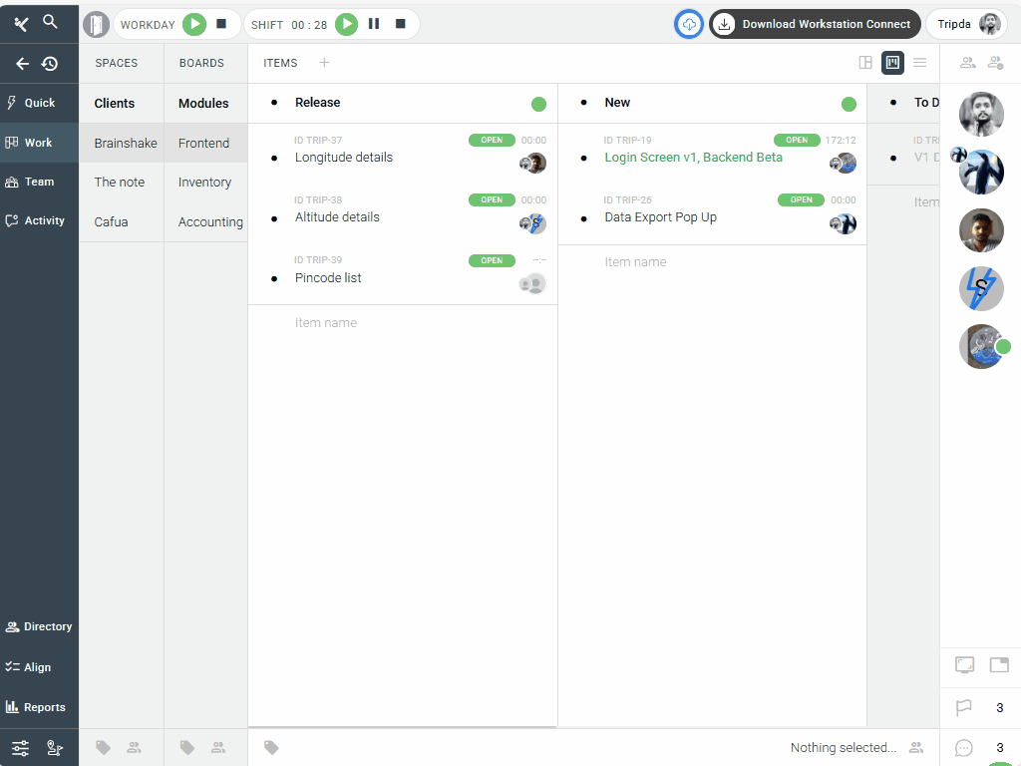Image resolution: width=1021 pixels, height=766 pixels.
Task: Open the Tripda user profile menu
Action: [x=966, y=24]
